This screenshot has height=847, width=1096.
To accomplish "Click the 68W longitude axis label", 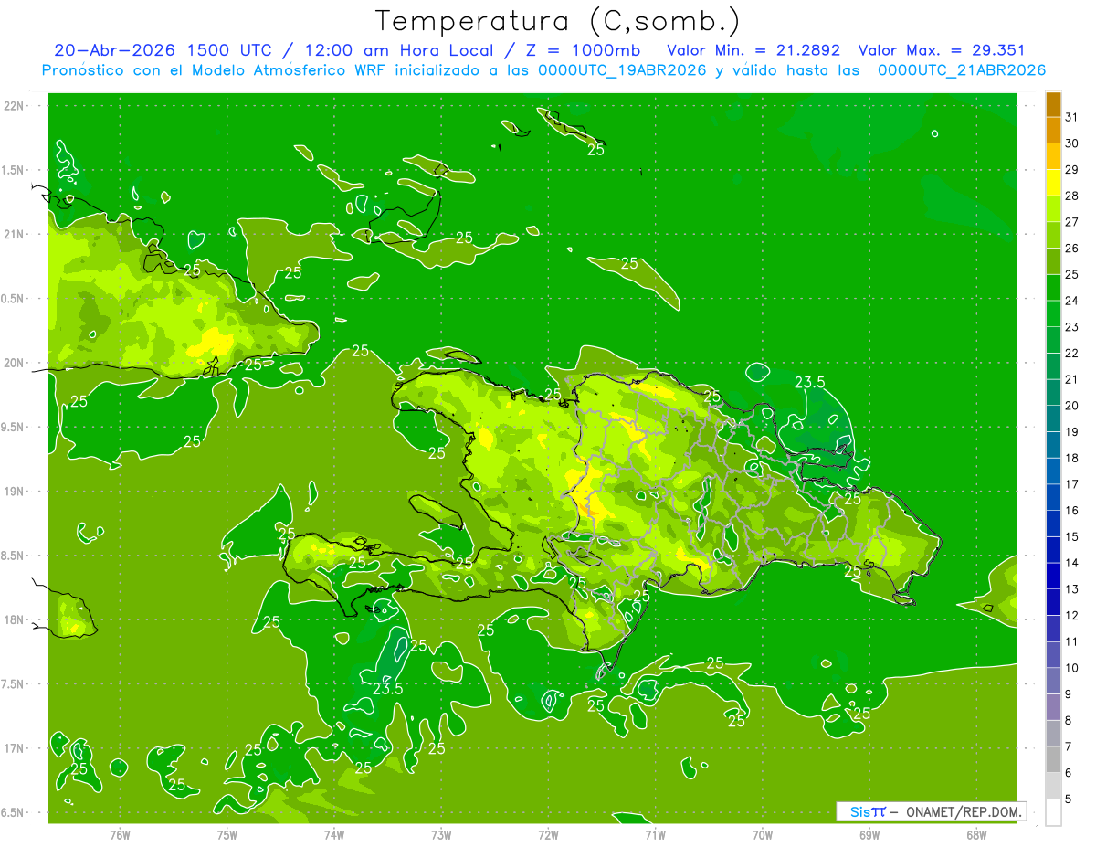I will [x=976, y=835].
